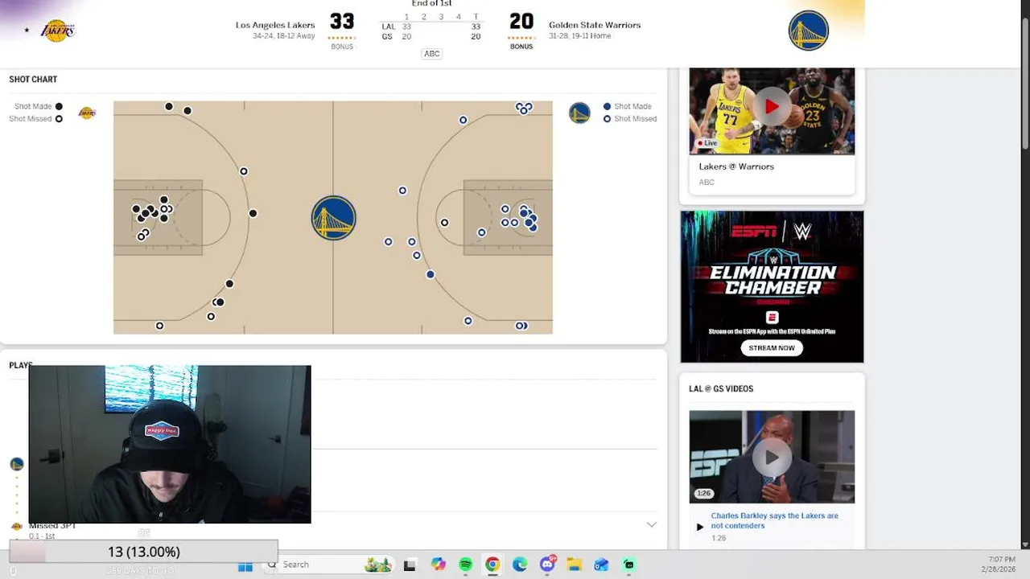Expand the Missed 3PT play row chevron
This screenshot has width=1030, height=579.
[x=651, y=524]
